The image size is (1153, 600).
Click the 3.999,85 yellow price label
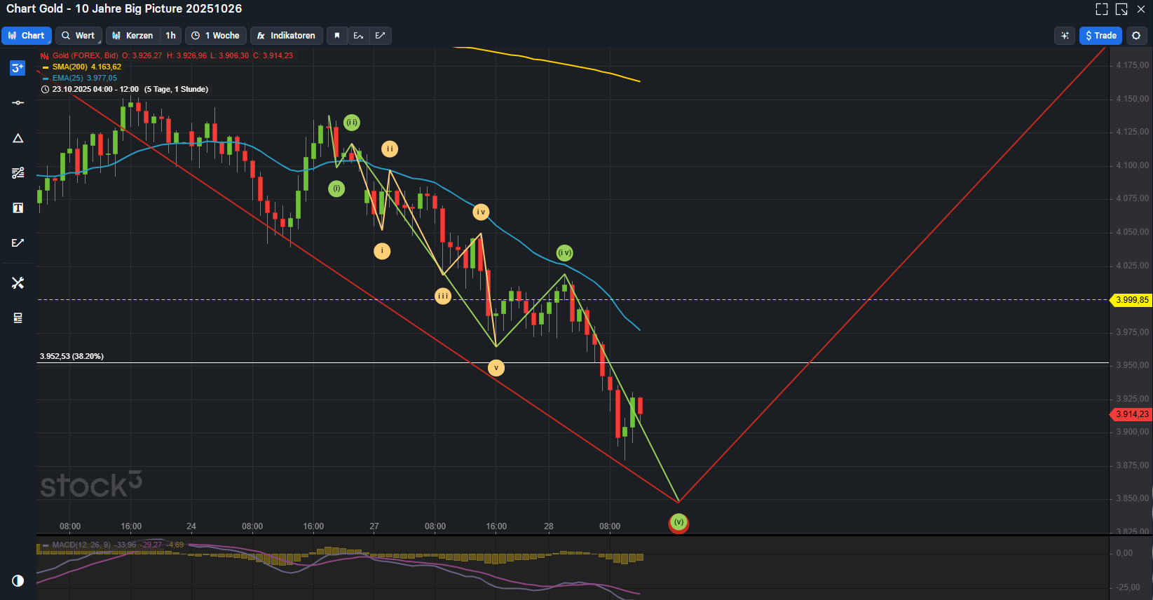point(1131,300)
